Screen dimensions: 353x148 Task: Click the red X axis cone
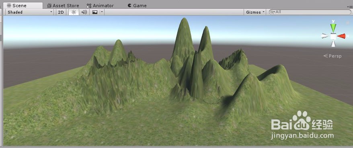[341, 36]
